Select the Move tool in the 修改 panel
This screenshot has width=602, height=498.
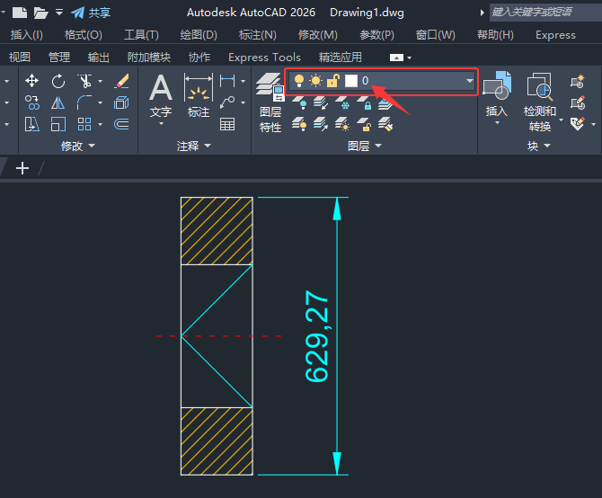click(31, 81)
